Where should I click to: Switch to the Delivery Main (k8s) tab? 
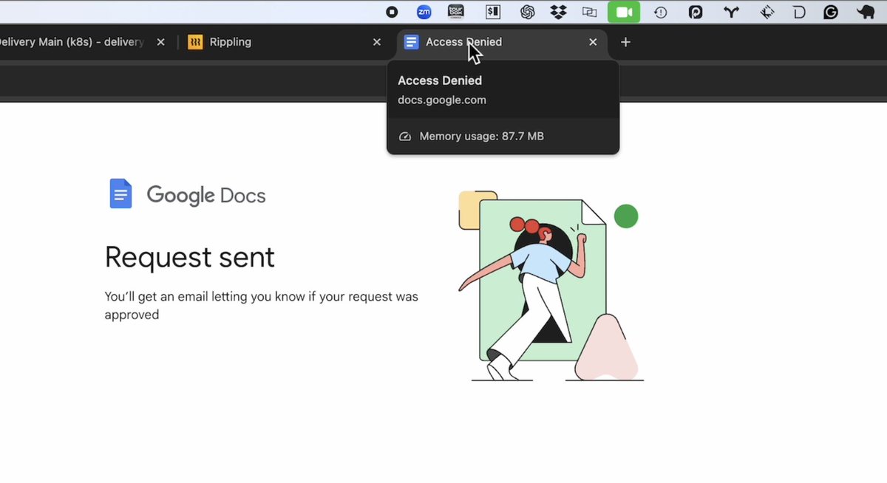pyautogui.click(x=81, y=42)
